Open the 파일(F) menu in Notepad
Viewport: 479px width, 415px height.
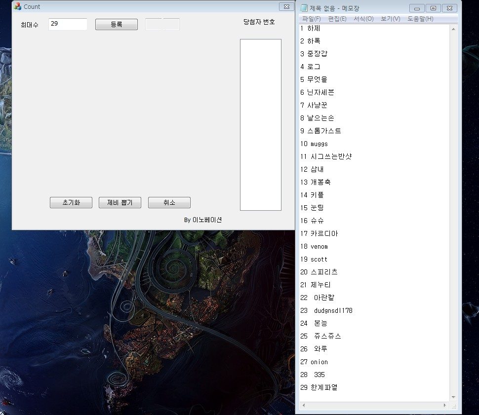tap(311, 19)
